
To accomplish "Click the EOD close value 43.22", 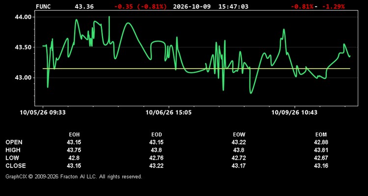I will [157, 166].
